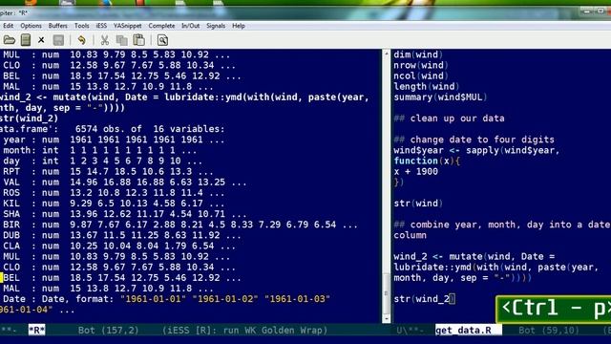The image size is (611, 344).
Task: Click the *R* buffer name in mode line
Action: point(36,330)
